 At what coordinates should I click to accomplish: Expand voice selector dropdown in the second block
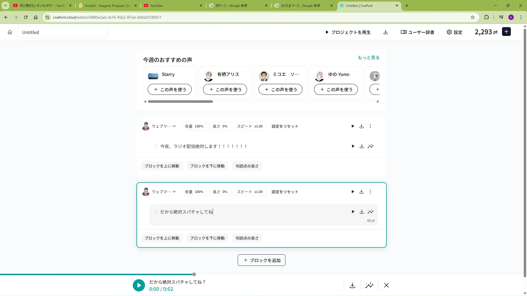point(174,192)
